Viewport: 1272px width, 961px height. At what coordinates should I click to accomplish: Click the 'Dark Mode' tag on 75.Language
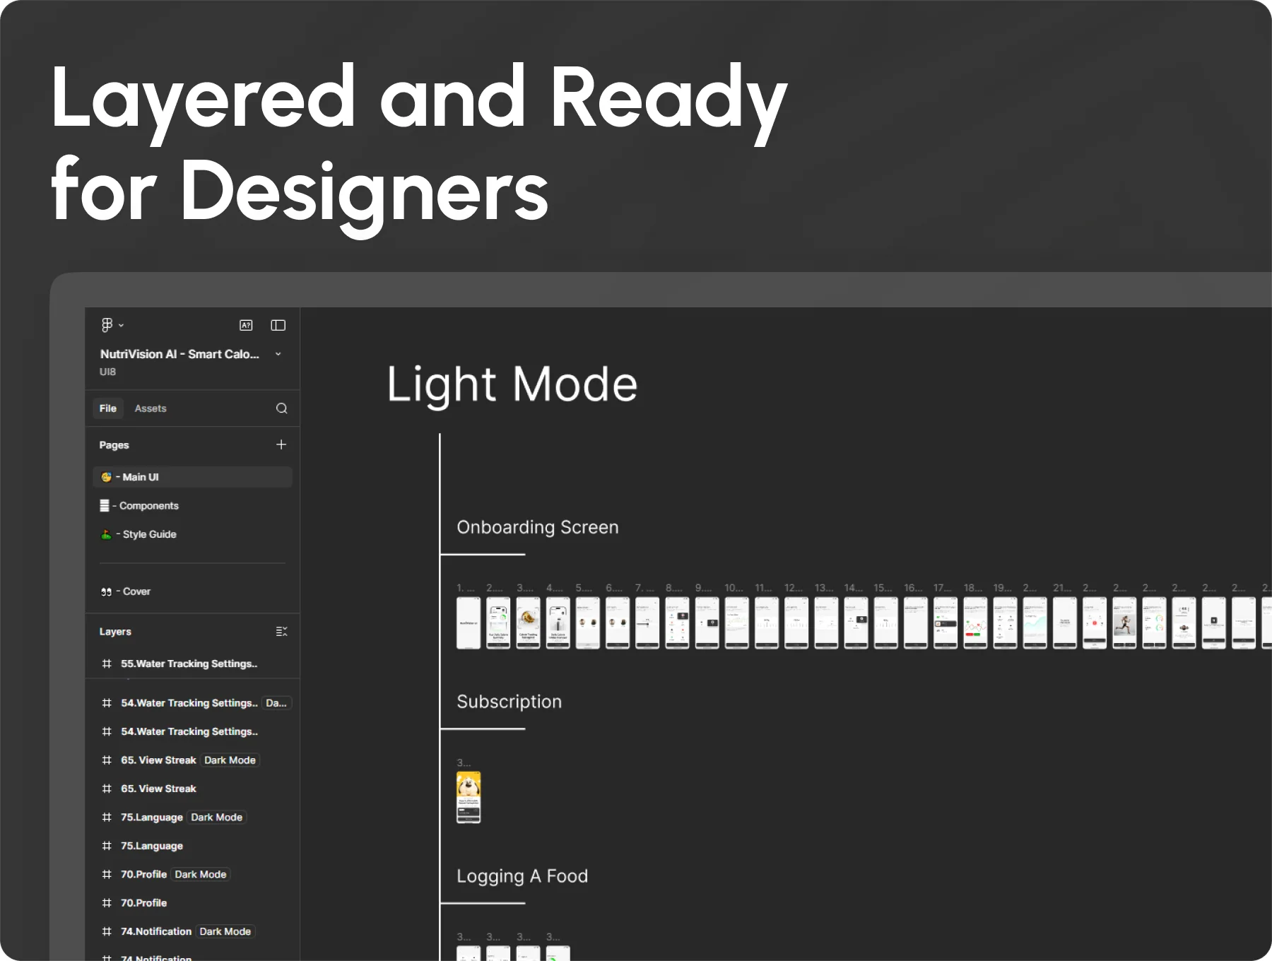coord(217,818)
